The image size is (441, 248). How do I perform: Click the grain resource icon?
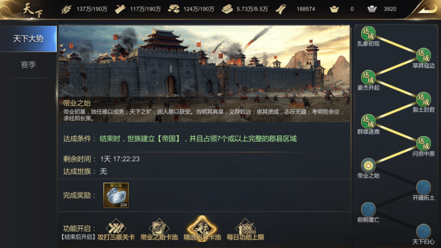66,9
